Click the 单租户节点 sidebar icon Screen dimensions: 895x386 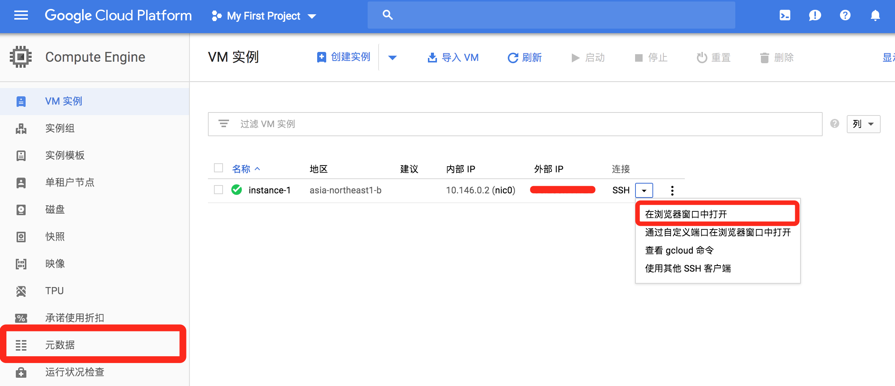pyautogui.click(x=21, y=182)
